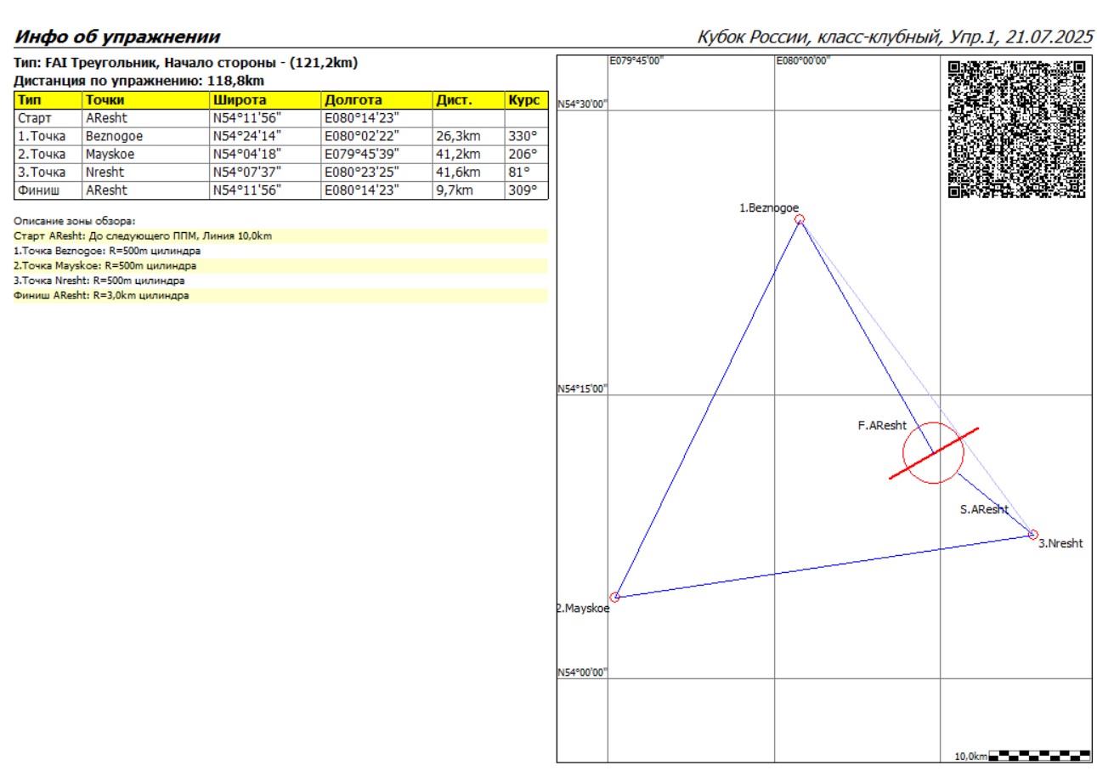Select the Beznogoe cell in the table
The height and width of the screenshot is (771, 1097).
[x=144, y=136]
